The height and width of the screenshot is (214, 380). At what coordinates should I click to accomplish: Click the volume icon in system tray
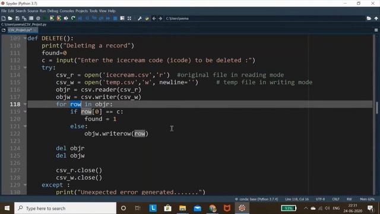pyautogui.click(x=327, y=208)
